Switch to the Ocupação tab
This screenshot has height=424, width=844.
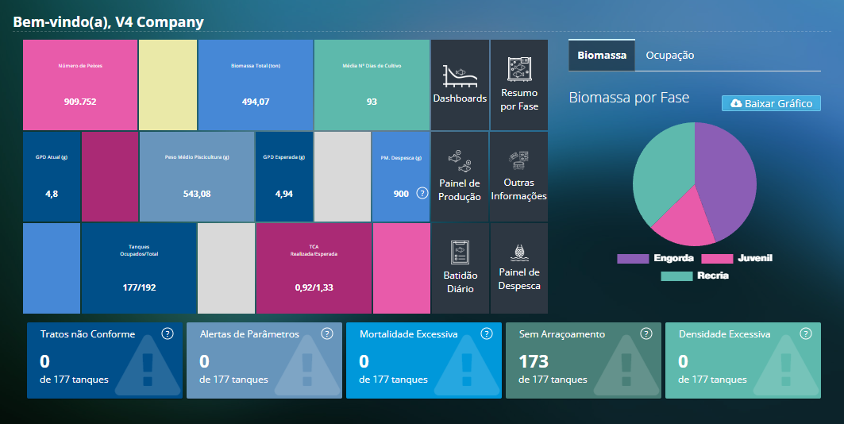669,55
